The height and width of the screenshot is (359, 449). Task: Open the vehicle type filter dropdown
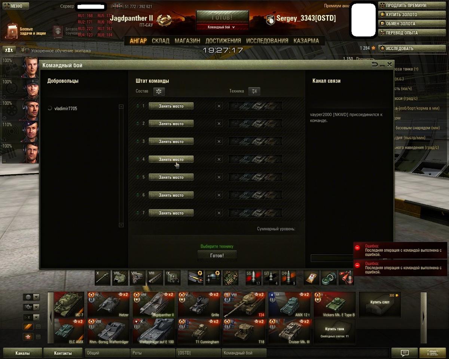pyautogui.click(x=31, y=307)
